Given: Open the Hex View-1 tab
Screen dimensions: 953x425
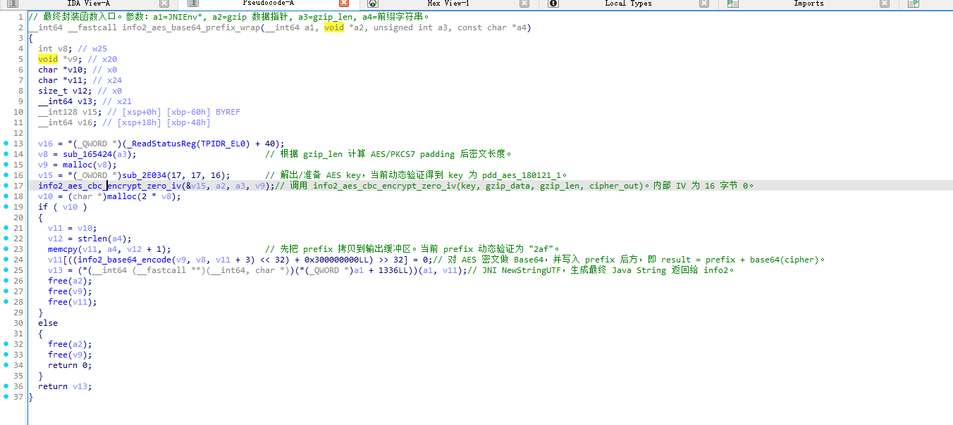Looking at the screenshot, I should click(x=448, y=4).
